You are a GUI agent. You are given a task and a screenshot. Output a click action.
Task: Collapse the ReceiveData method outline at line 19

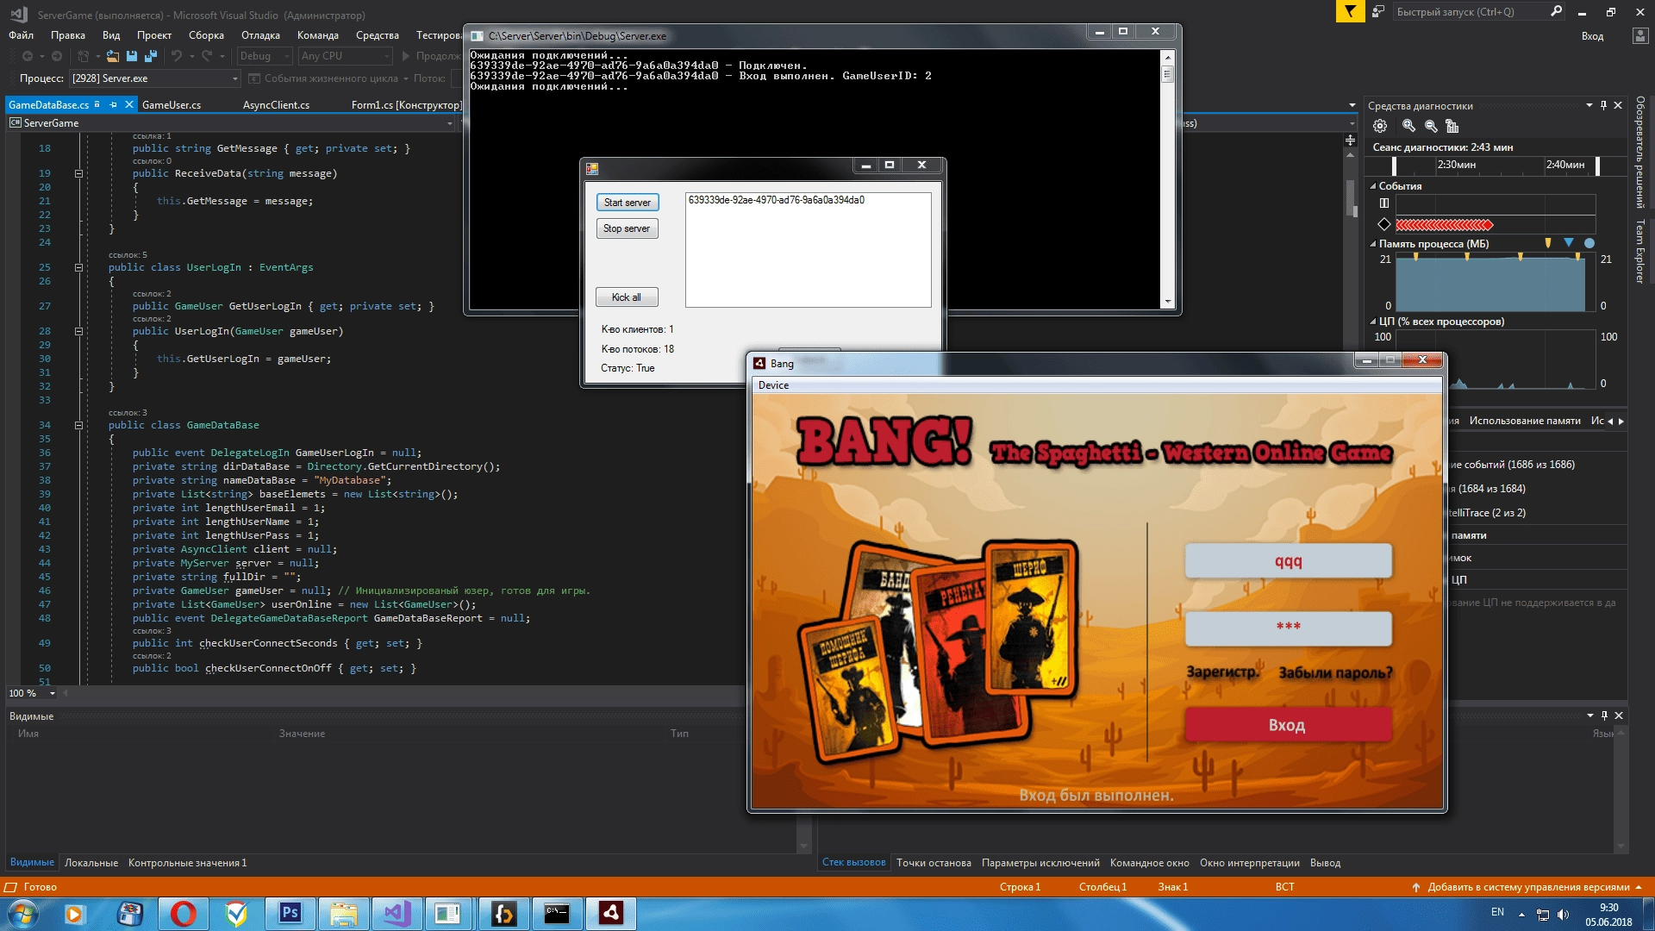click(x=78, y=173)
